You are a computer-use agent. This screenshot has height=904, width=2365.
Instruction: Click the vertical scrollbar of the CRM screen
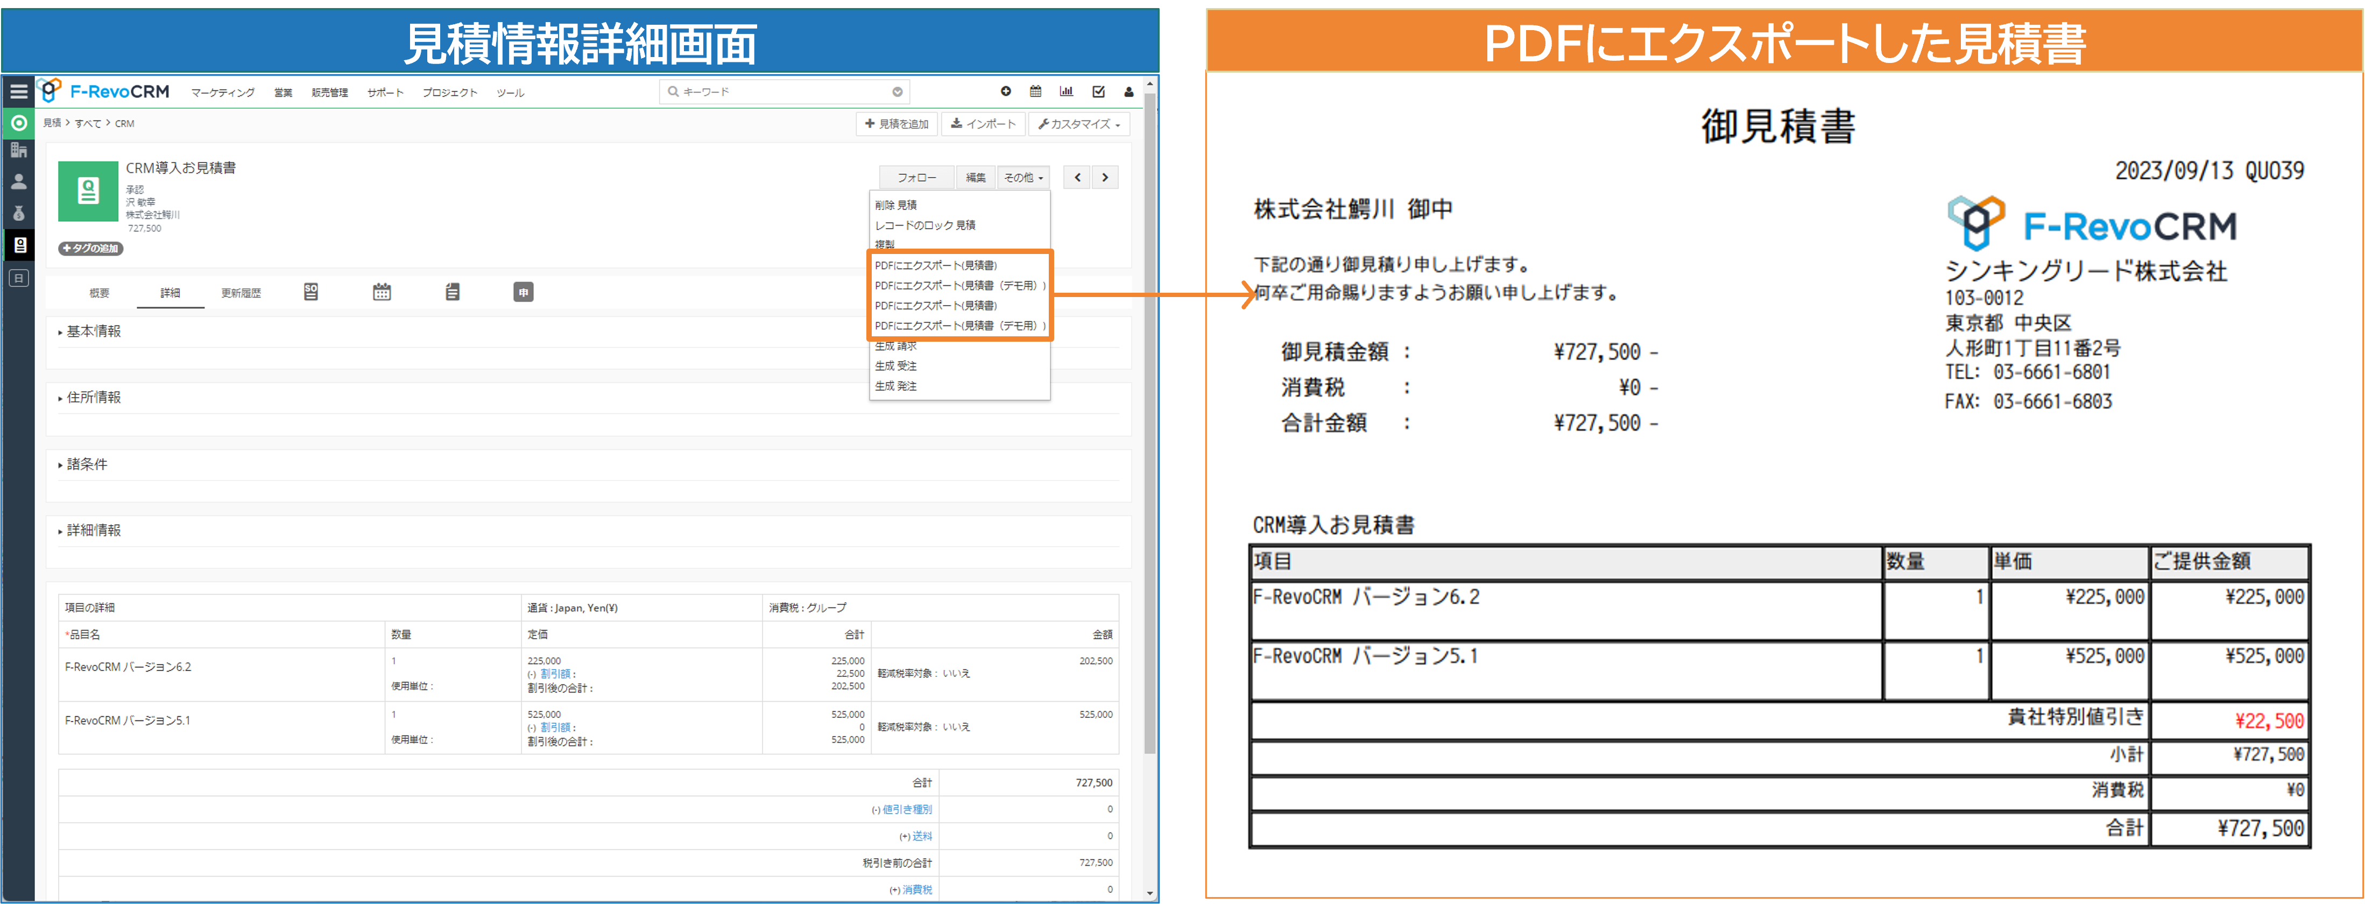tap(1149, 422)
